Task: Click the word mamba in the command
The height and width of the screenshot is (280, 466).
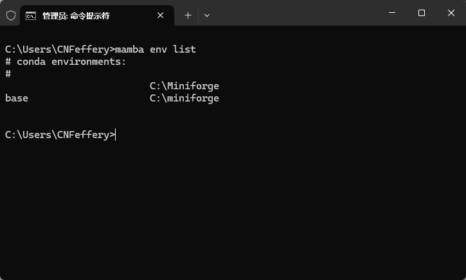Action: (x=129, y=49)
